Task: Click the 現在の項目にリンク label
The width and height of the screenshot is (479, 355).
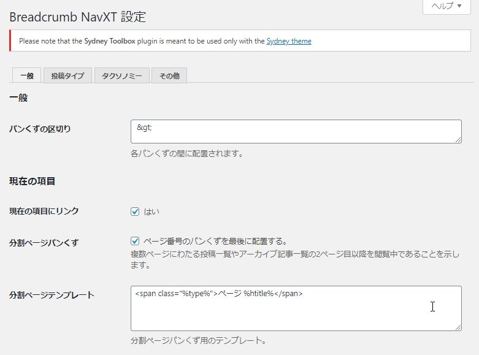Action: pyautogui.click(x=44, y=211)
